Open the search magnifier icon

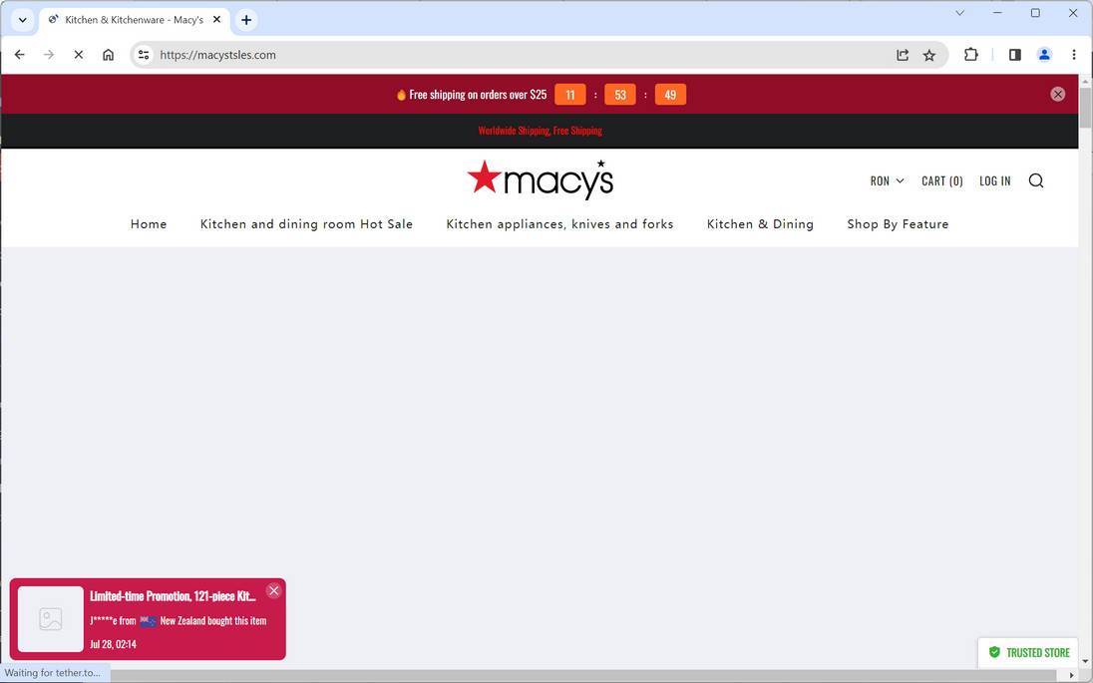[1036, 180]
